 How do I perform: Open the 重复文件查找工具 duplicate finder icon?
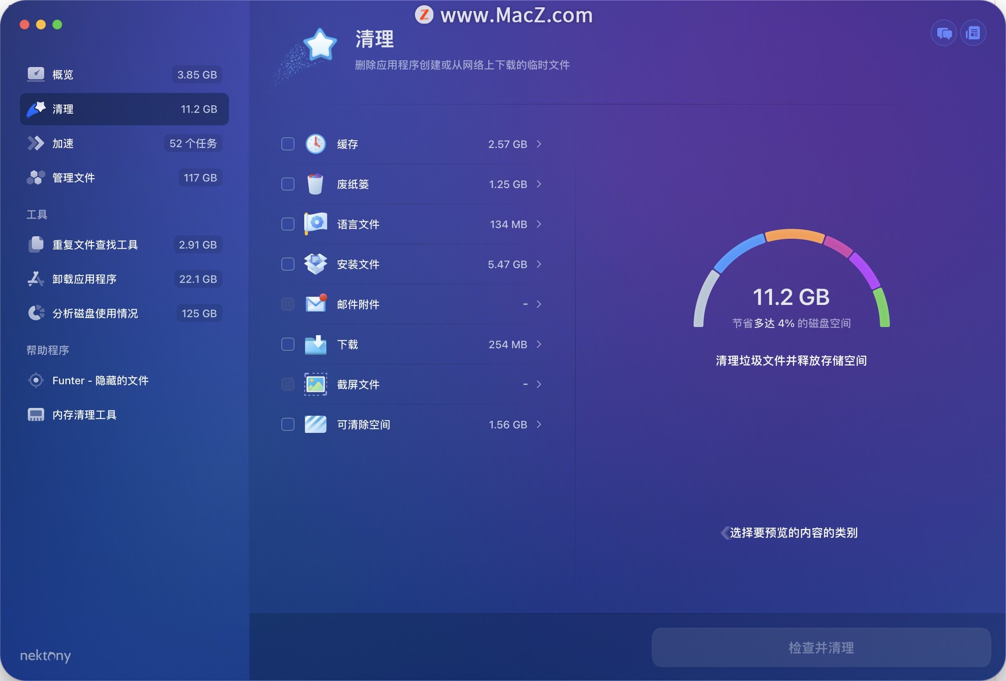coord(36,244)
